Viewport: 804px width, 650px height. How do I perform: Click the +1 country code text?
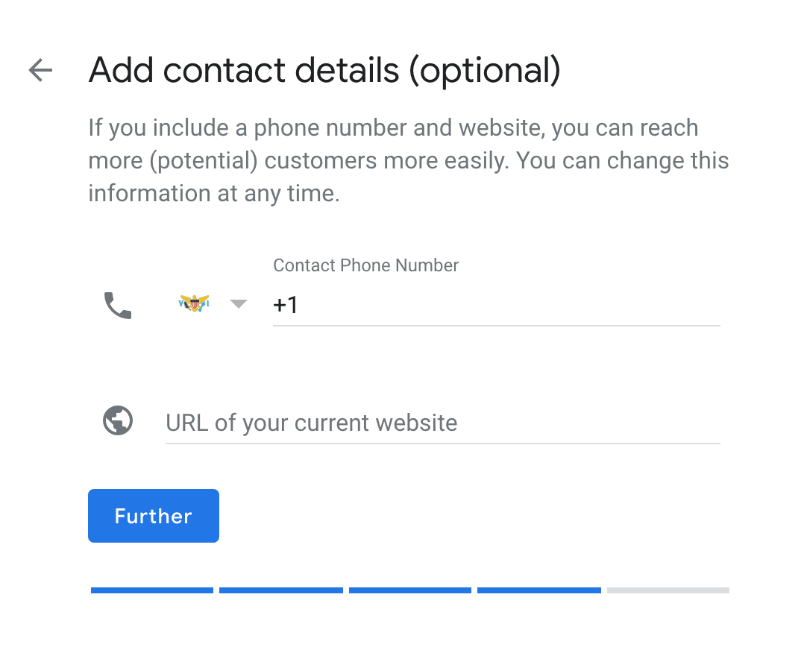click(x=286, y=305)
